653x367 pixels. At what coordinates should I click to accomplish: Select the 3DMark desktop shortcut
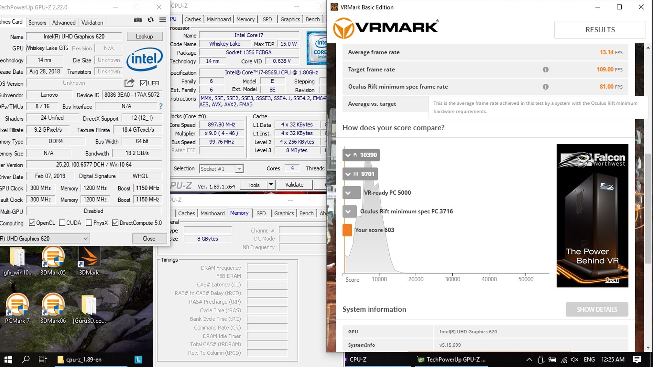(89, 261)
